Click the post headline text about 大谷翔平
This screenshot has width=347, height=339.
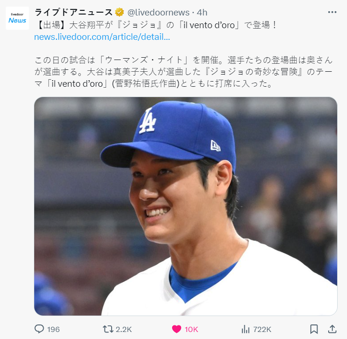point(157,25)
